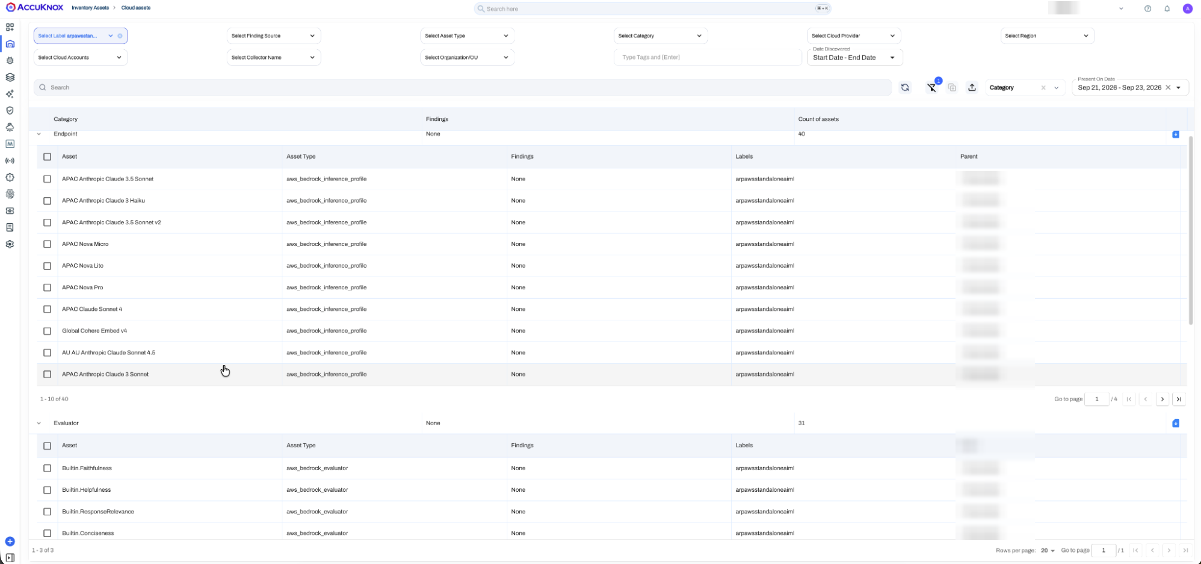
Task: Select the Global Cohere Embed v4 checkbox
Action: pyautogui.click(x=48, y=331)
